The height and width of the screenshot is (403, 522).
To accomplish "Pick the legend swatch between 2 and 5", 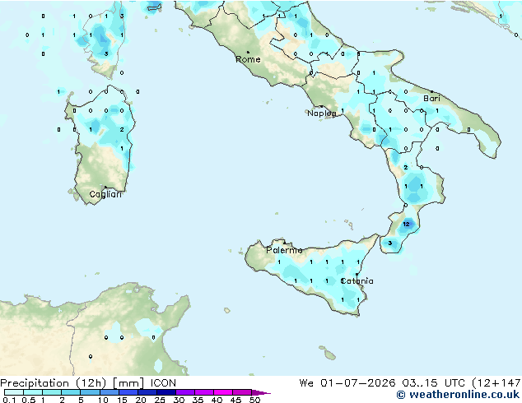I will [x=71, y=392].
